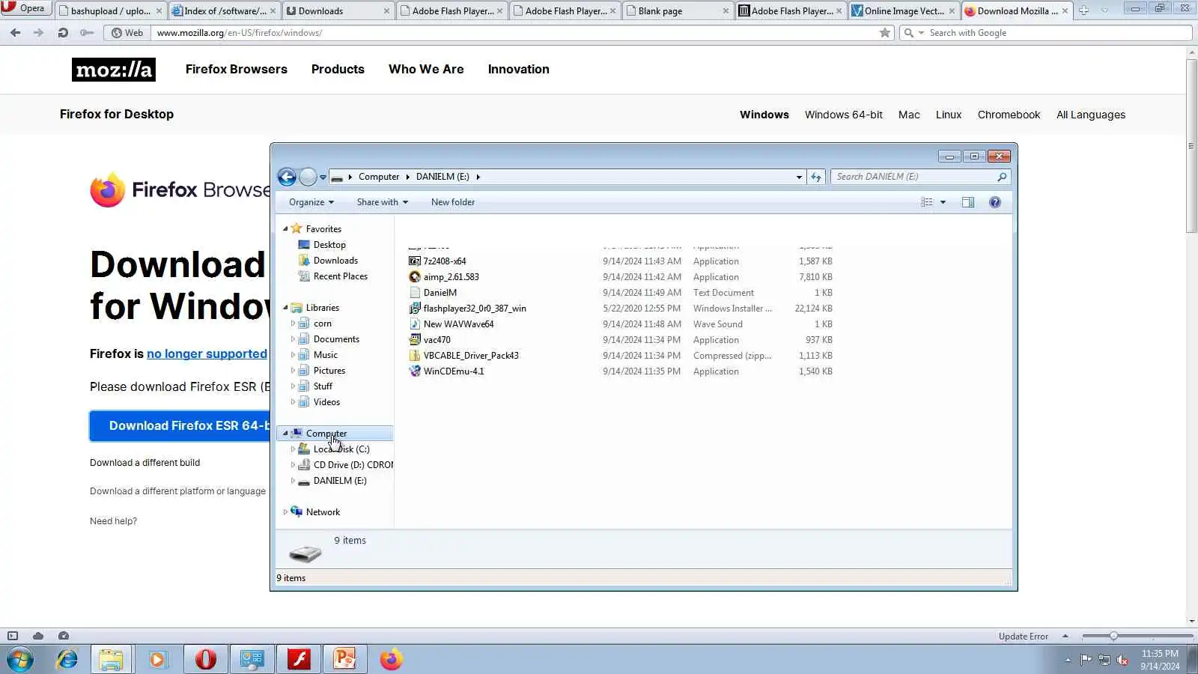Click the 'Need help?' link
This screenshot has height=674, width=1198.
click(114, 521)
